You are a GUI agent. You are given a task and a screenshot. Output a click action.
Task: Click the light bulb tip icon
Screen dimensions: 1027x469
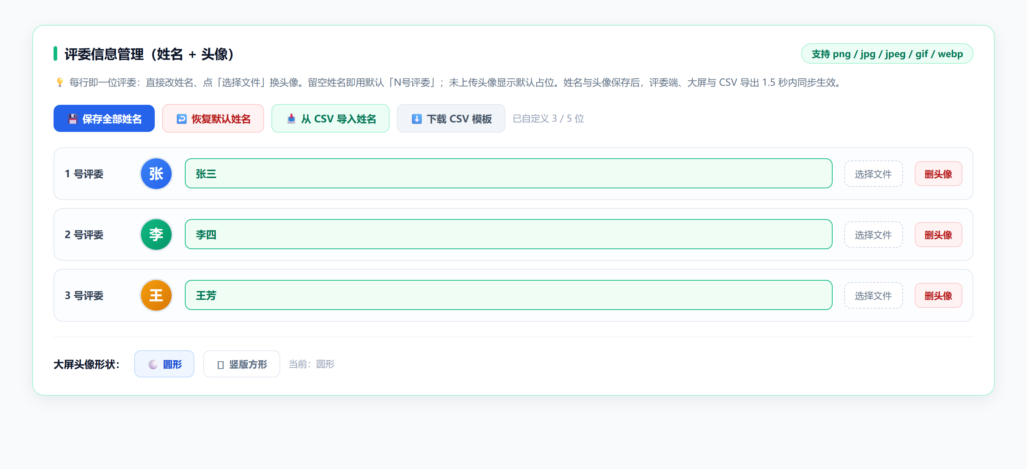60,82
